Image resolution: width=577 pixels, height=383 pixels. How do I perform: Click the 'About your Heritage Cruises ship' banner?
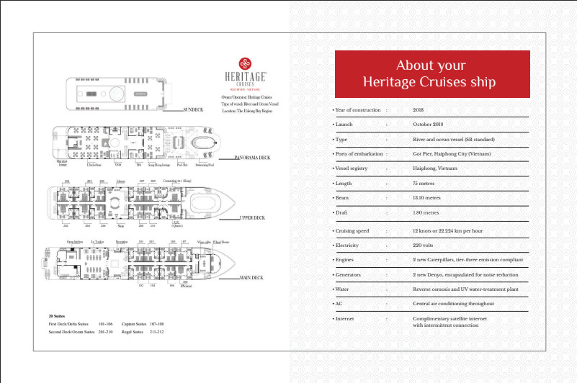point(432,74)
